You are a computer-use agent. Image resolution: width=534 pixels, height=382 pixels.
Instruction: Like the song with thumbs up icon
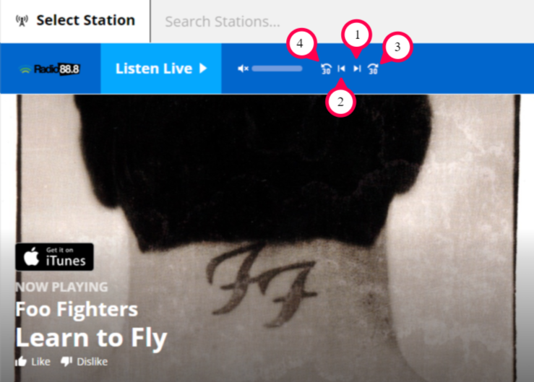(x=21, y=362)
